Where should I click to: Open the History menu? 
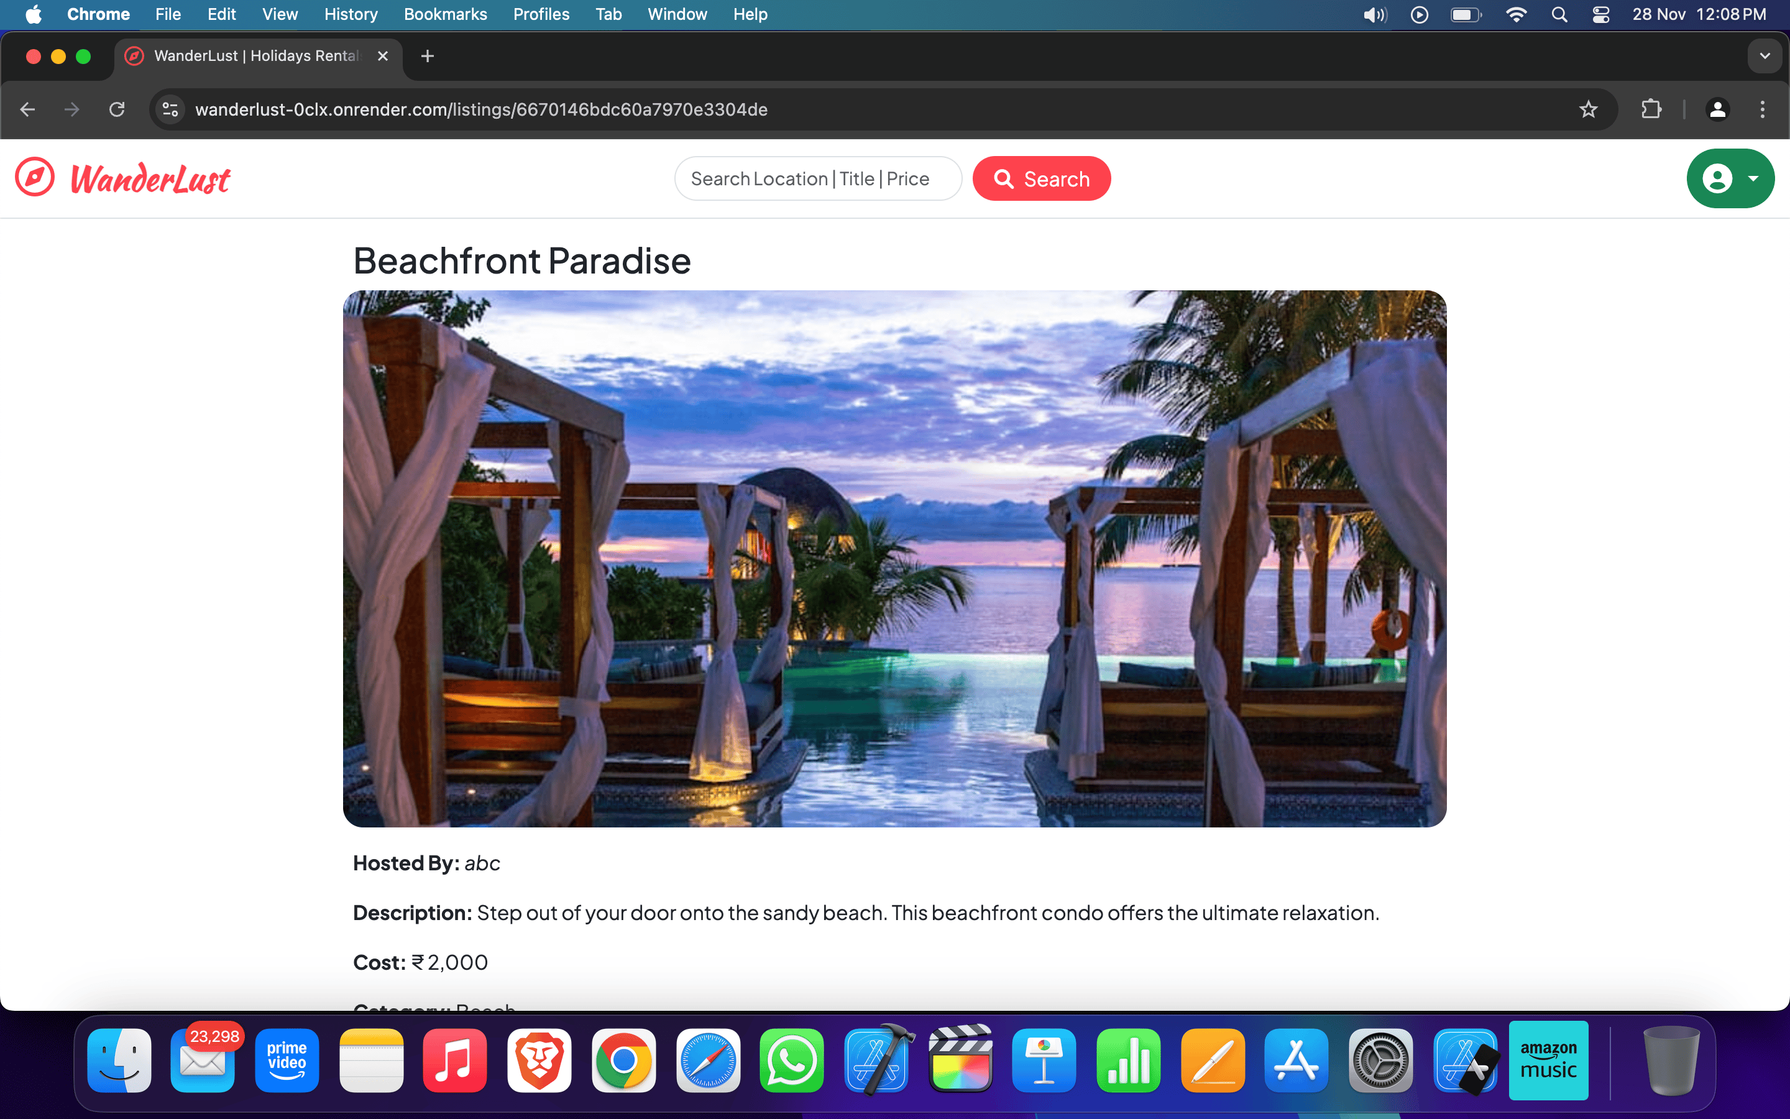351,14
